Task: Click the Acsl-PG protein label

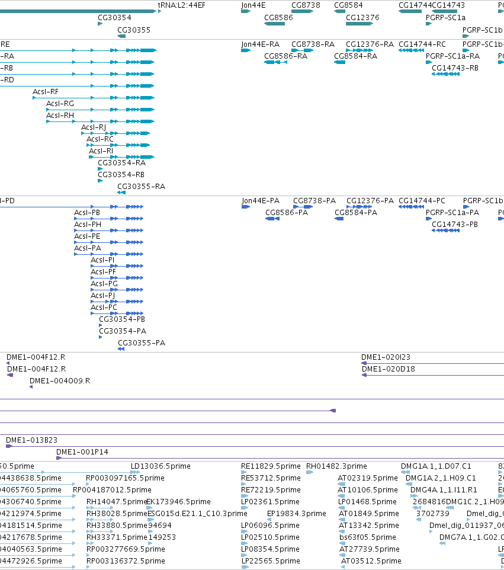Action: tap(104, 284)
